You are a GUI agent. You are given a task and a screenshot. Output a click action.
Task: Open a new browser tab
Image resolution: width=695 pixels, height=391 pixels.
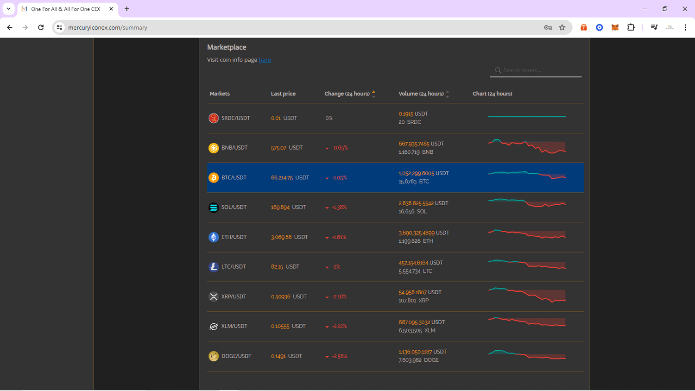(x=127, y=9)
